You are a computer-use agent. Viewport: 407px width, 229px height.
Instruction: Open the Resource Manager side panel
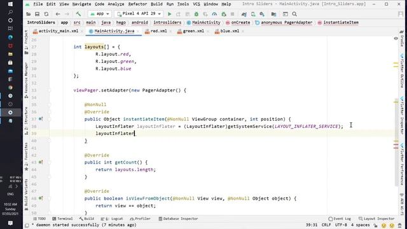pyautogui.click(x=26, y=80)
